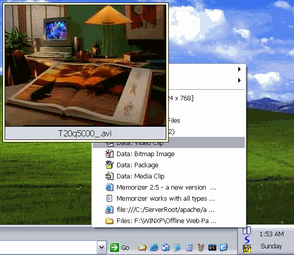Click the Memorizer notebook tray icon
This screenshot has height=255, width=294.
tap(247, 230)
